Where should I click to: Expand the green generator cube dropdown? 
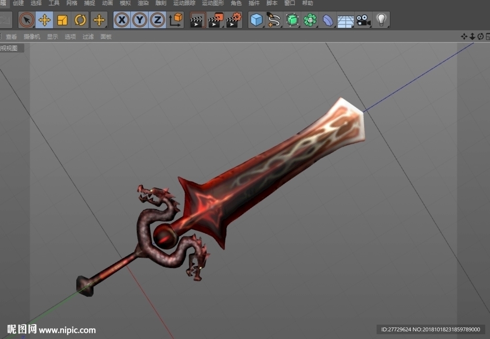point(292,20)
